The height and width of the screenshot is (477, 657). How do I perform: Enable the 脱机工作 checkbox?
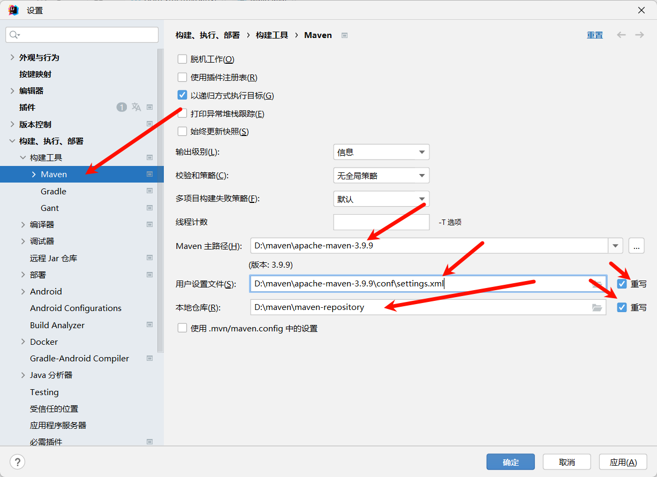(x=182, y=59)
